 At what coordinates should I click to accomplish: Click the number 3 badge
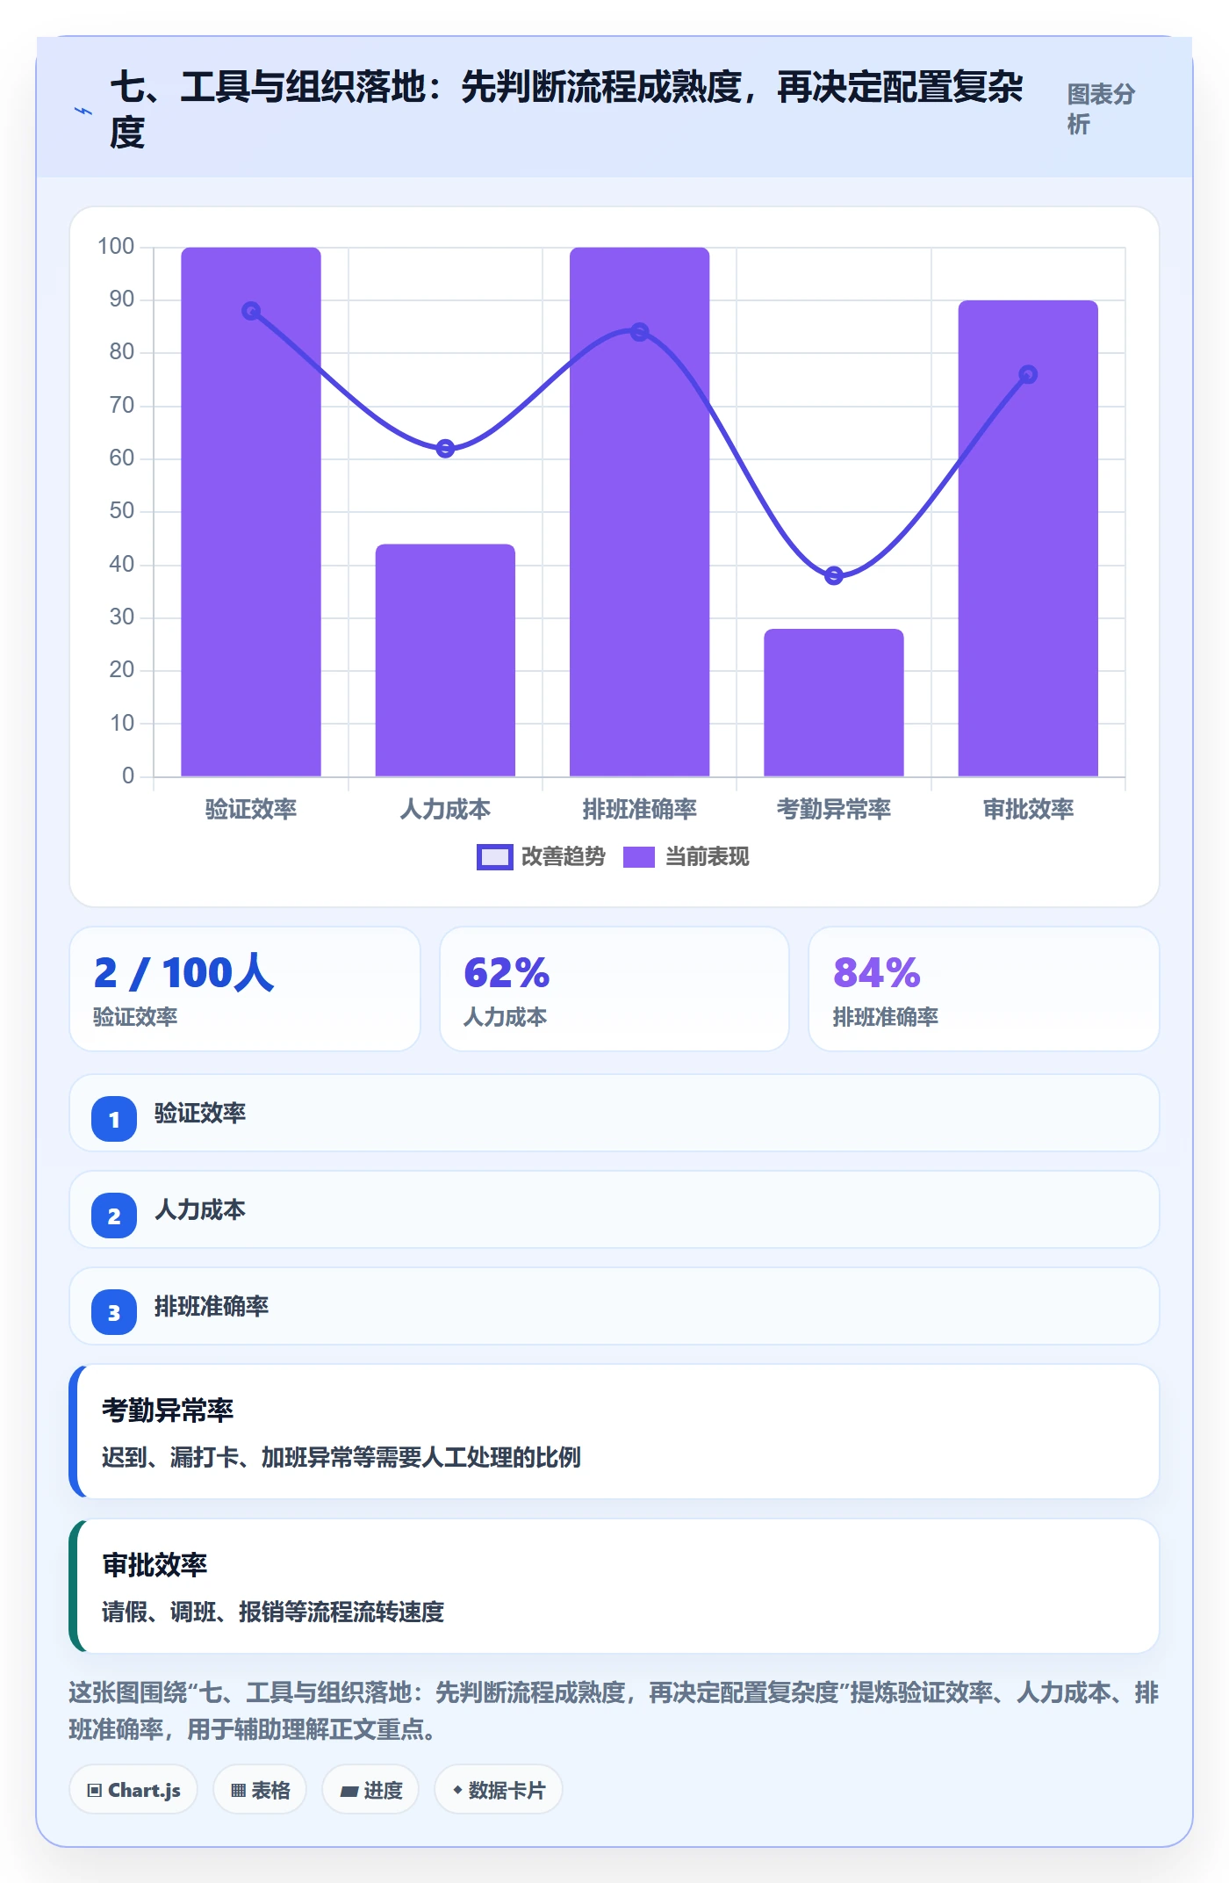[x=114, y=1312]
